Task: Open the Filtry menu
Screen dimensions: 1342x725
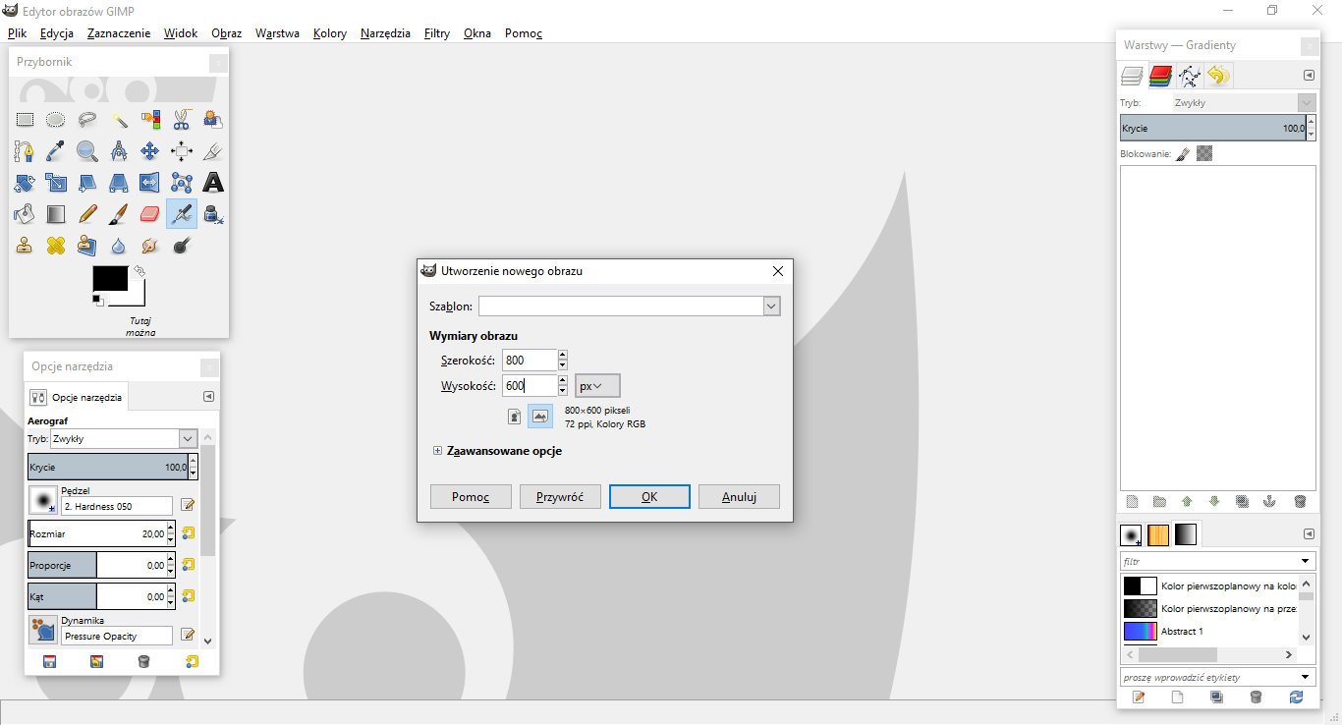Action: click(437, 33)
